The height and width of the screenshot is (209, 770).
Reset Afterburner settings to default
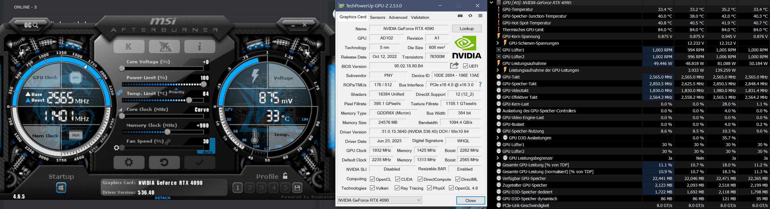pos(164,163)
